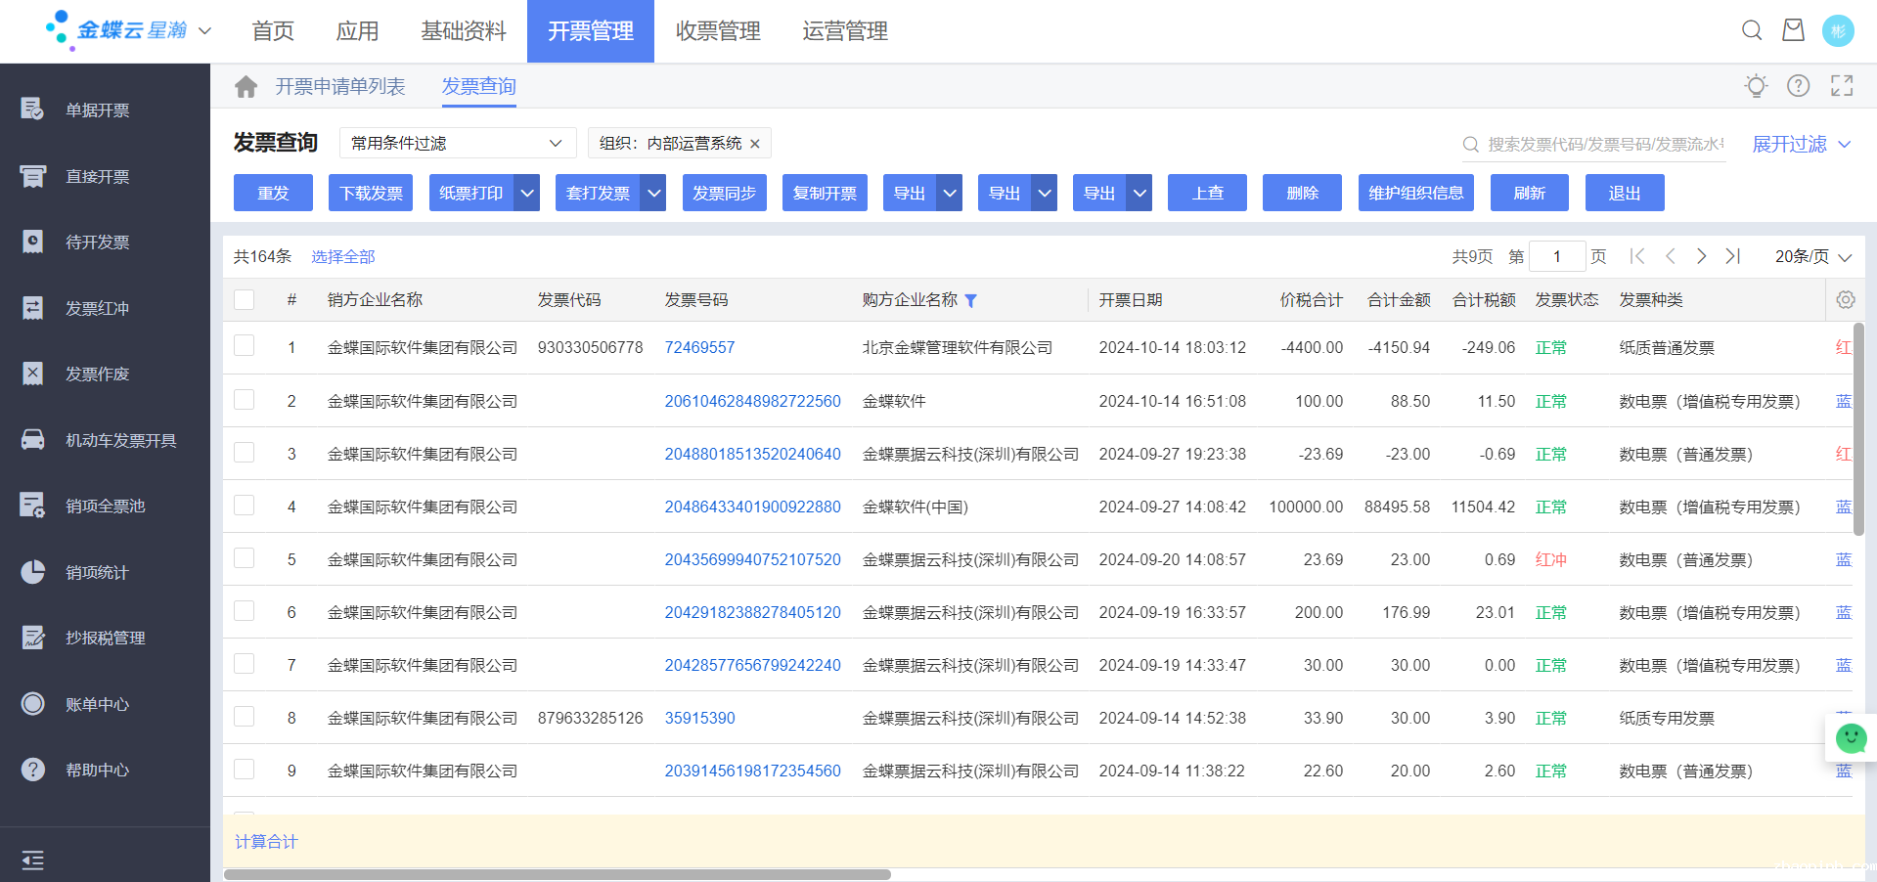Toggle the select-all header checkbox
The image size is (1877, 882).
(245, 299)
